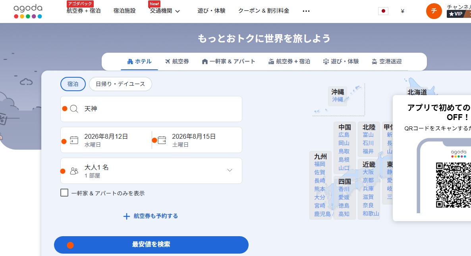
Task: Switch to the 遊び・体験 tab
Action: pyautogui.click(x=341, y=61)
